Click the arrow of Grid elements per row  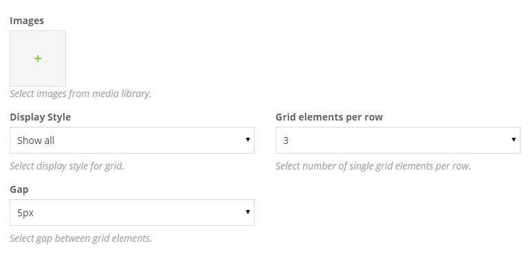tap(514, 140)
